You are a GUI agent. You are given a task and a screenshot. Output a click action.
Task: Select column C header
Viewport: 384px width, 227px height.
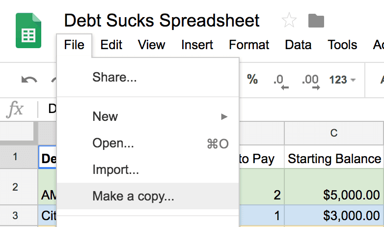[x=334, y=133]
